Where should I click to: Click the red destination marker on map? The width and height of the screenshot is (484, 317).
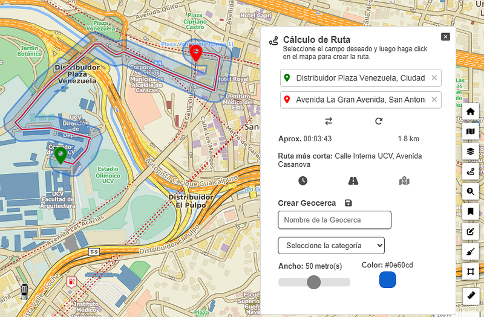click(196, 53)
